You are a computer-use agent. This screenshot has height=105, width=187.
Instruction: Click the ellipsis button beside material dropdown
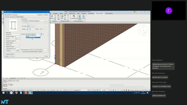[x=47, y=21]
